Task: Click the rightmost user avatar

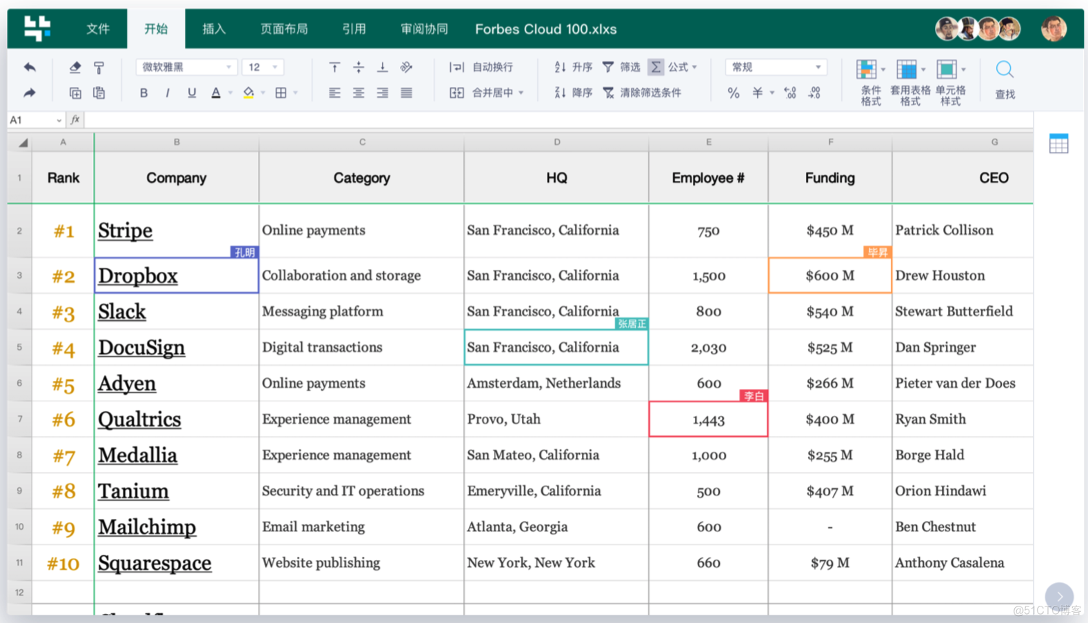Action: [1053, 29]
